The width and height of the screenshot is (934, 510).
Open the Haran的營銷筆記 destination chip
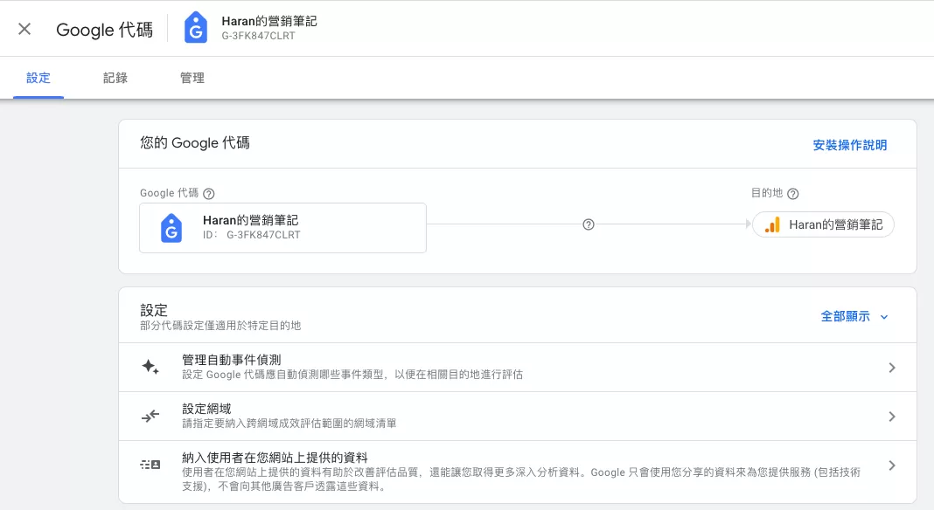(x=823, y=224)
